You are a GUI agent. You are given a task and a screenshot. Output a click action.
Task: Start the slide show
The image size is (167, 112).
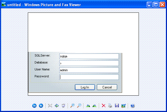(x=63, y=106)
